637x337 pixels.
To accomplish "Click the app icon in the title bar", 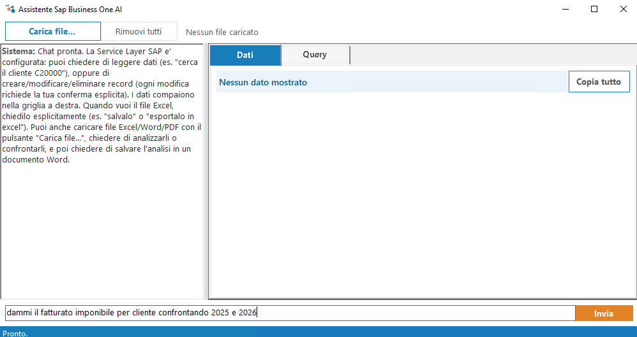I will [11, 9].
